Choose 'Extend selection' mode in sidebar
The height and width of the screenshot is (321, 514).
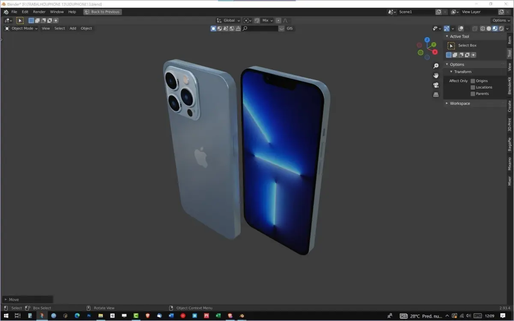coord(455,55)
